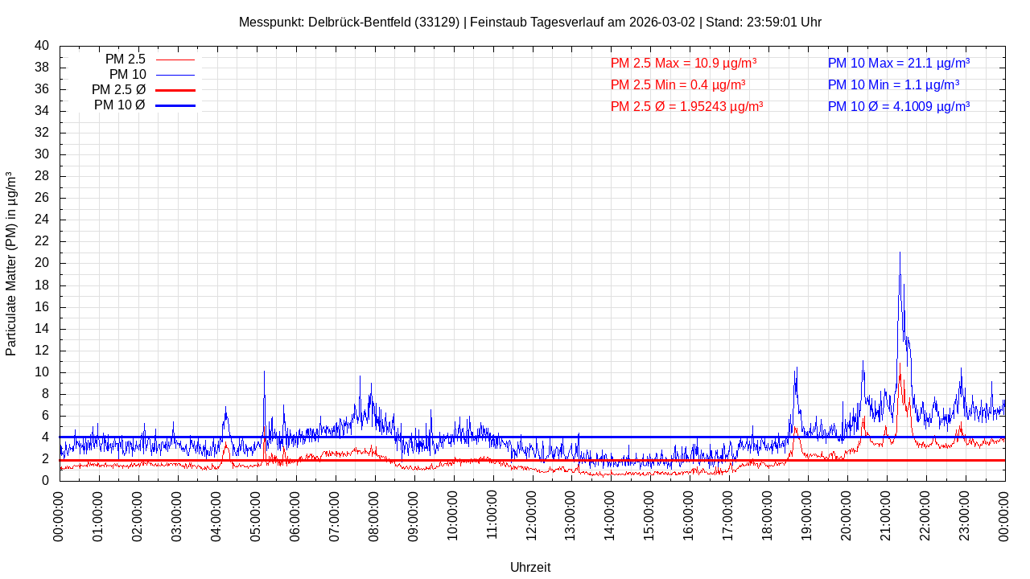Click the PM 2.5 legend label
1030x579 pixels.
pos(125,60)
